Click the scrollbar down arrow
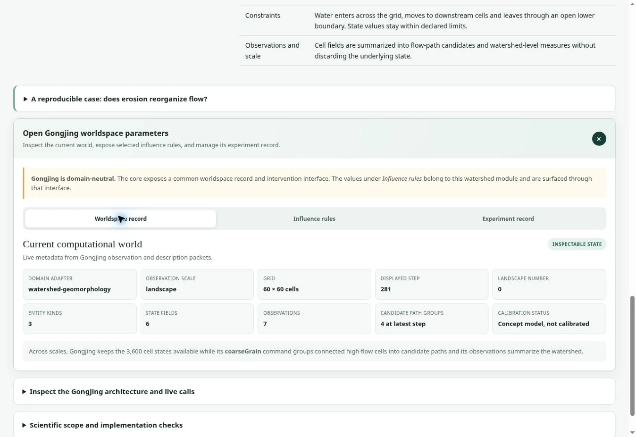 pos(632,432)
